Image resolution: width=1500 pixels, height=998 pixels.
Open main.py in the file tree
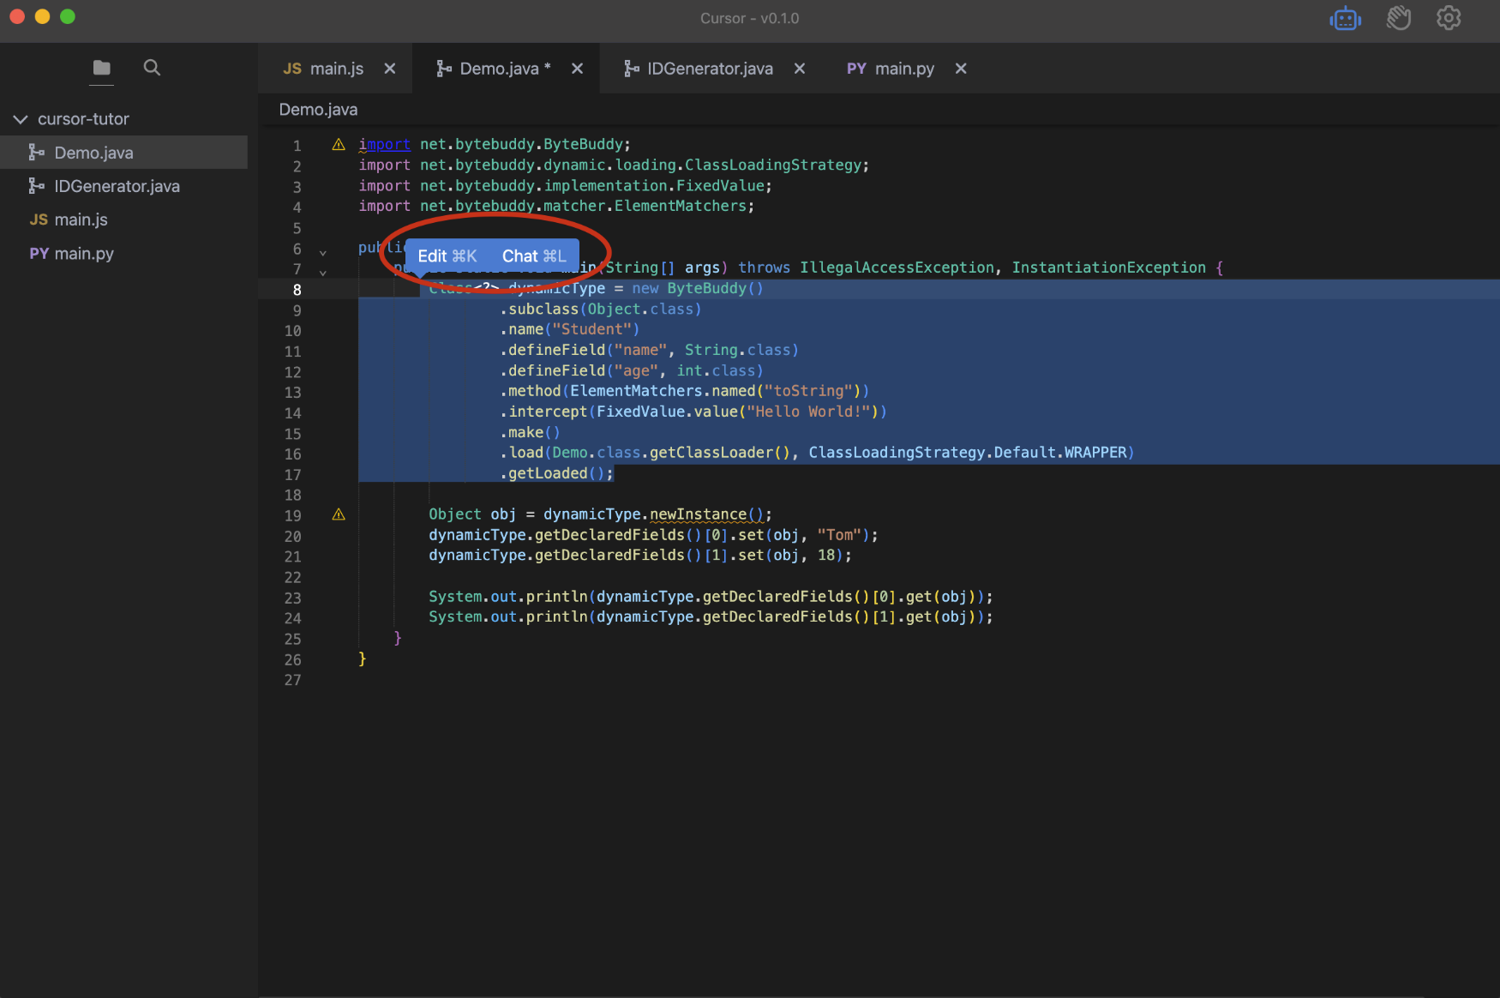(x=124, y=254)
